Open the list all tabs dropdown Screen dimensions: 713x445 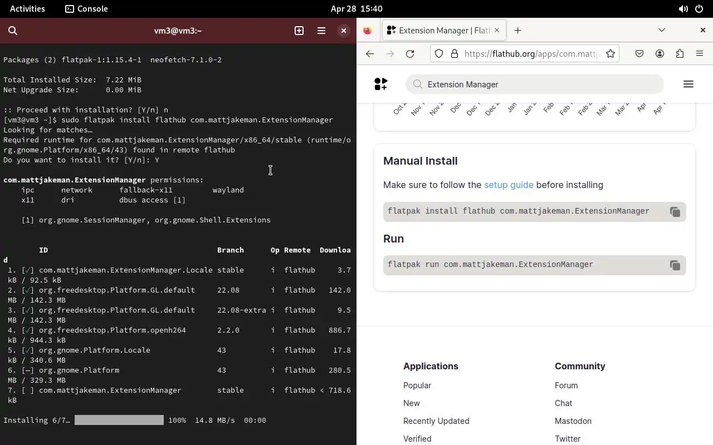(662, 30)
